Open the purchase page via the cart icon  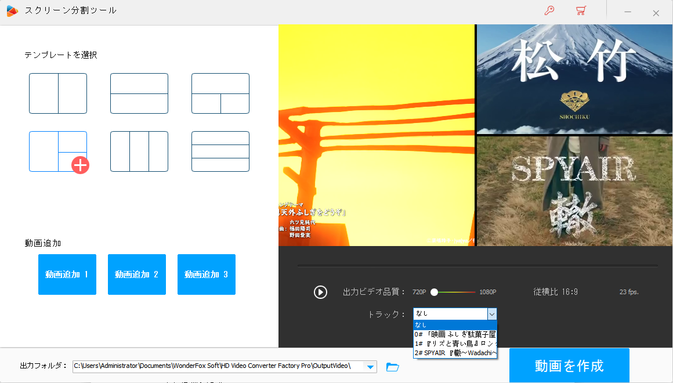(581, 10)
